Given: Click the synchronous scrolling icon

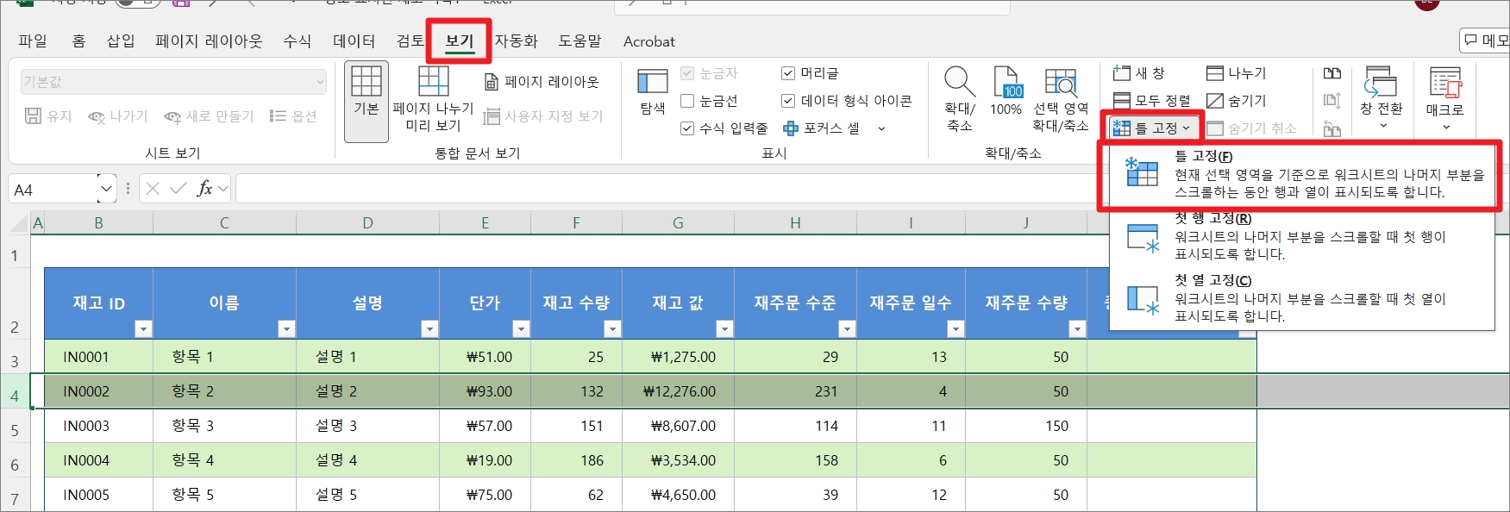Looking at the screenshot, I should click(1332, 101).
